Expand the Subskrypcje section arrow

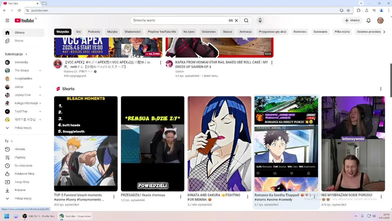coord(26,54)
